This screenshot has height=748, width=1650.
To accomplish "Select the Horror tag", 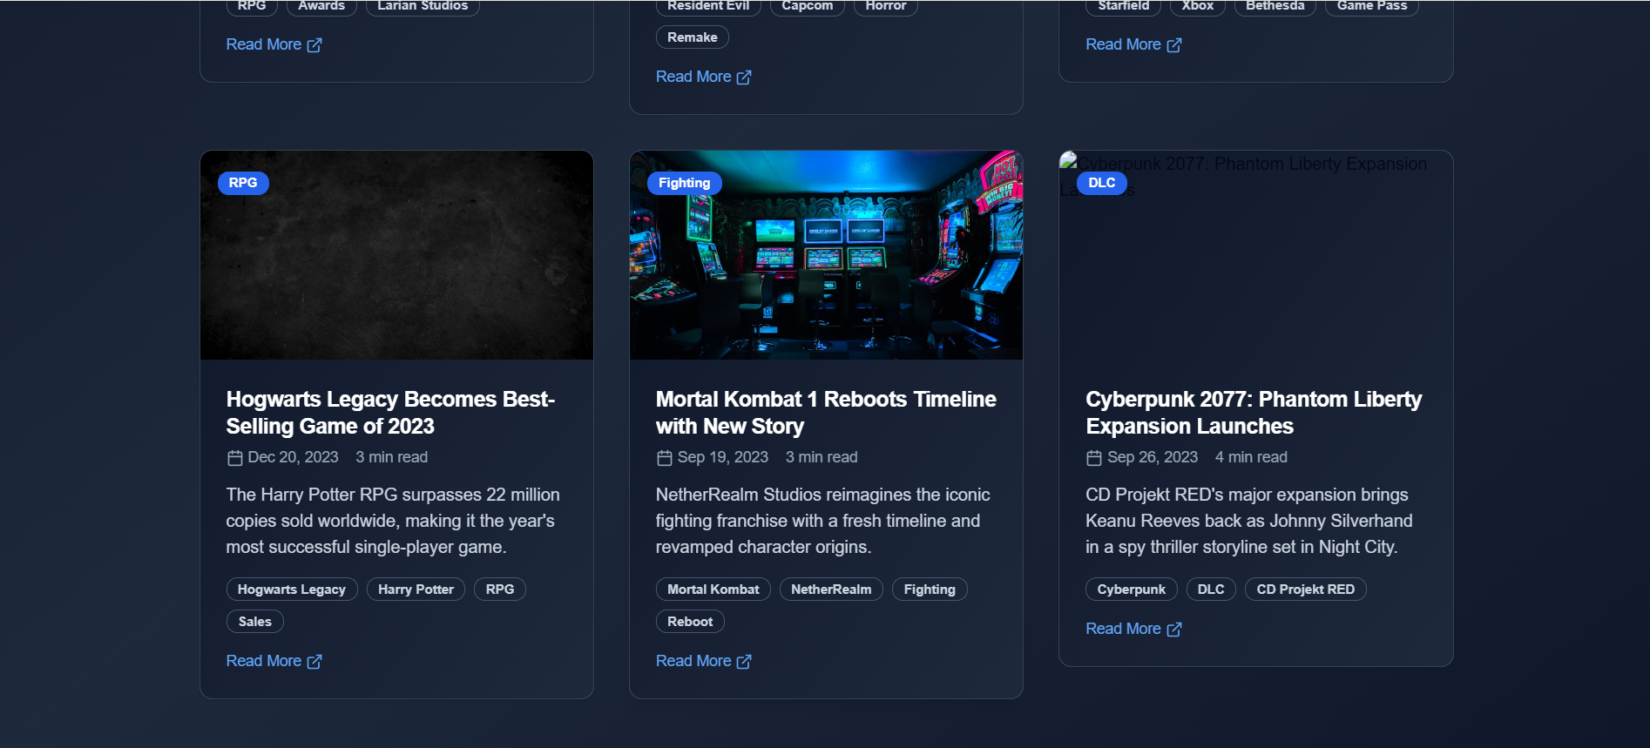I will pyautogui.click(x=886, y=6).
